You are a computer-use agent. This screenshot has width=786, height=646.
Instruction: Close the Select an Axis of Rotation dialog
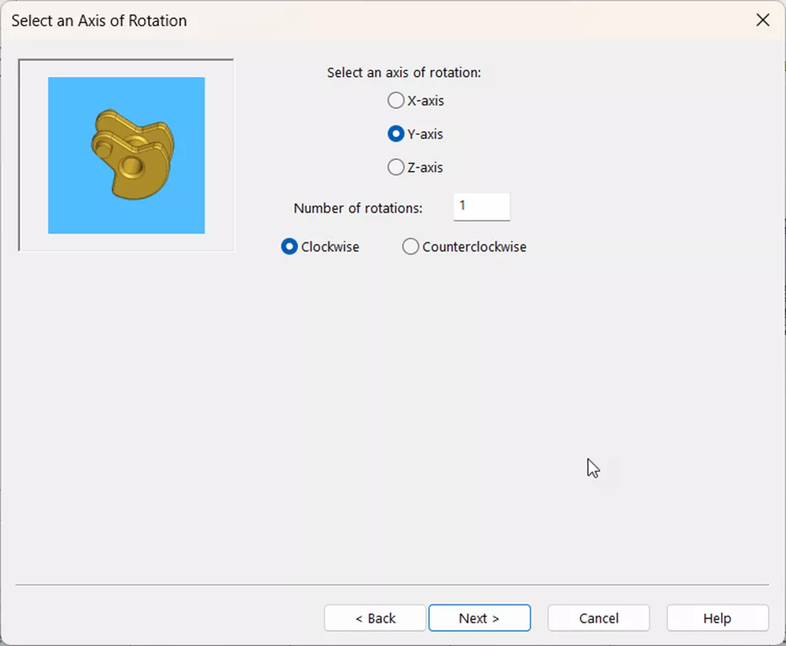pos(762,20)
